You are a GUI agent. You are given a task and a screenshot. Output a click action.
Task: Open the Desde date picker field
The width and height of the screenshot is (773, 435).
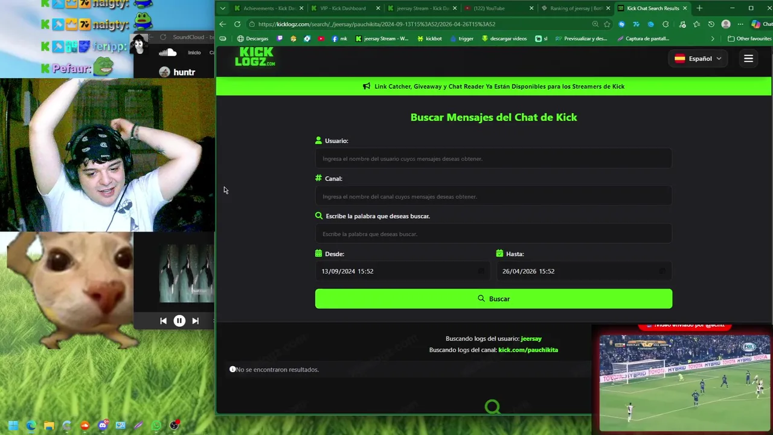coord(403,271)
